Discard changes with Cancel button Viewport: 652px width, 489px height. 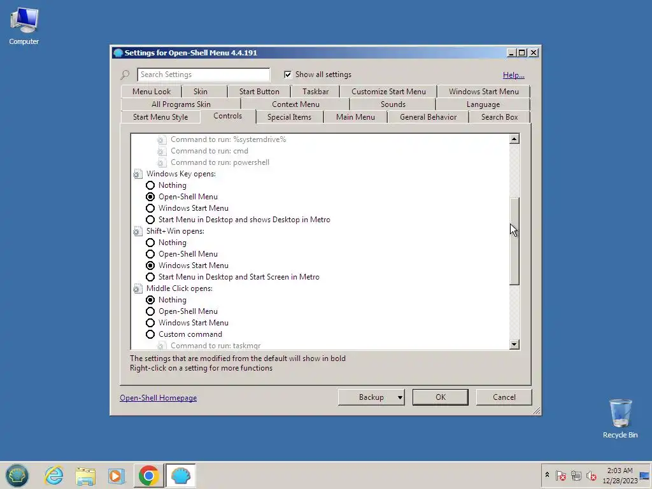pos(504,397)
